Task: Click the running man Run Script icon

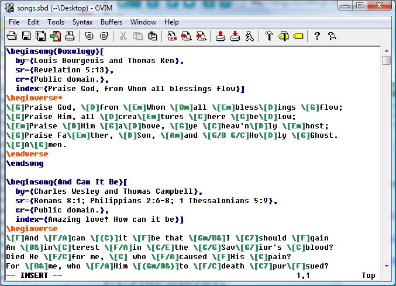Action: point(249,36)
